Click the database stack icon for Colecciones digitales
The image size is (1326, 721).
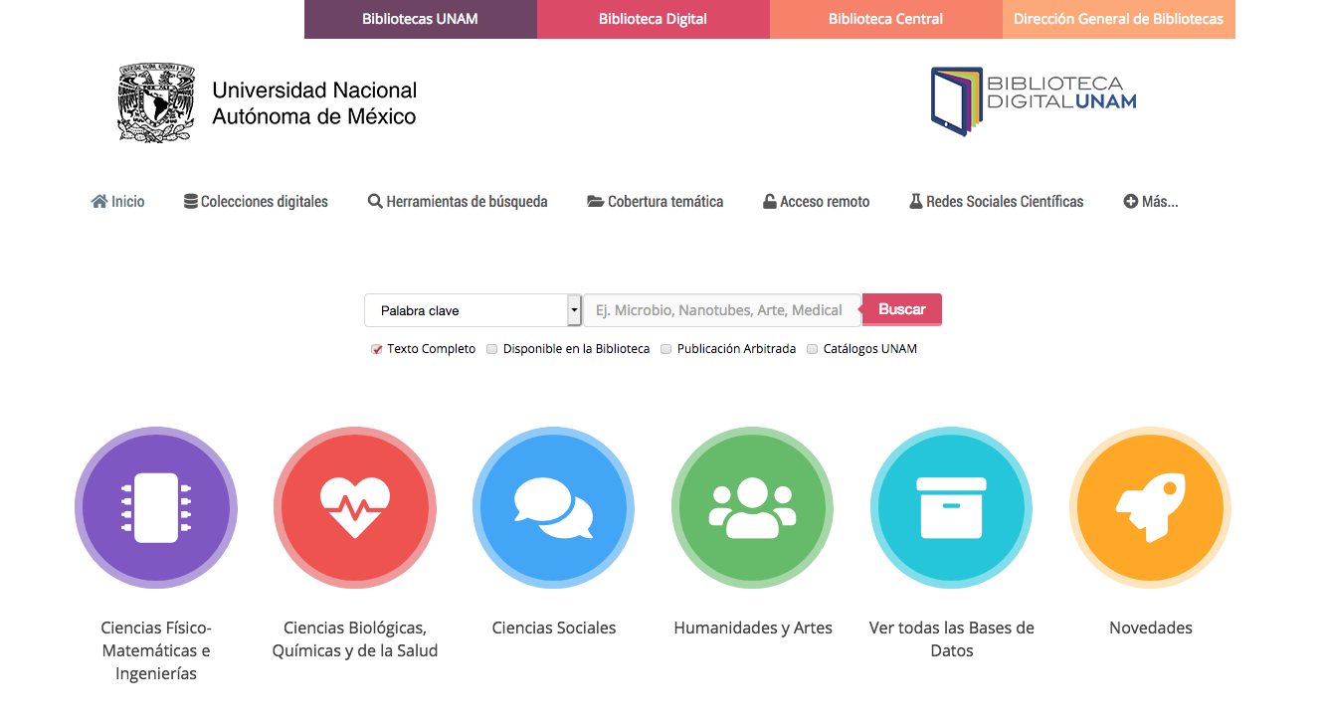(191, 202)
